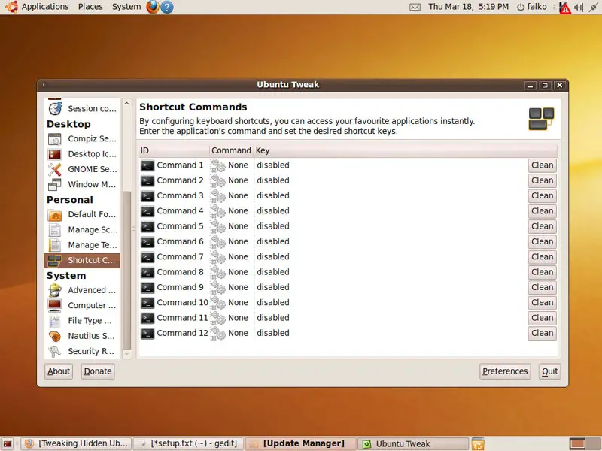Switch to setup.txt gedit taskbar window
Image resolution: width=602 pixels, height=451 pixels.
[x=189, y=444]
